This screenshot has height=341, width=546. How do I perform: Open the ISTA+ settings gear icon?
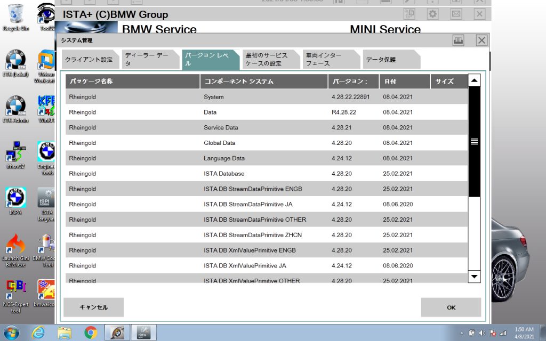432,14
